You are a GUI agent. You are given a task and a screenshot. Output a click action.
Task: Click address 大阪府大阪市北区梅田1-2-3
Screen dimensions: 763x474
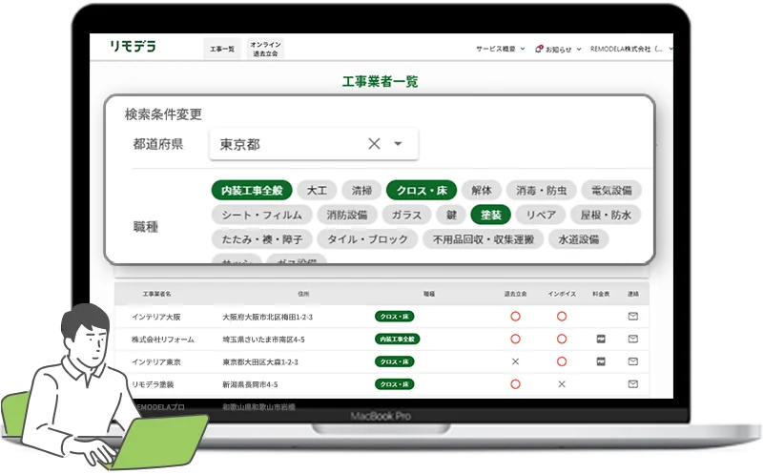tap(268, 317)
